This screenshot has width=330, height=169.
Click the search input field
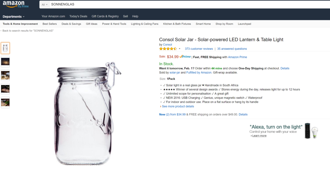[187, 5]
